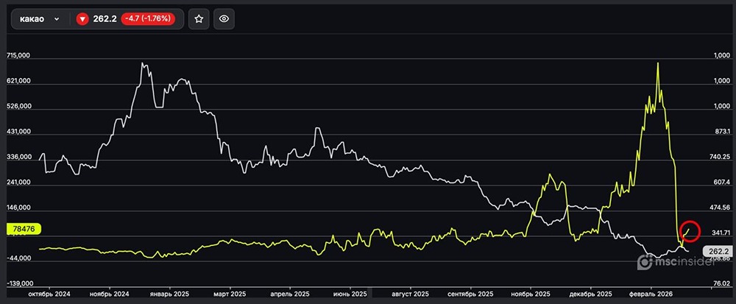Click the star favorite icon
The image size is (736, 304).
(x=199, y=20)
